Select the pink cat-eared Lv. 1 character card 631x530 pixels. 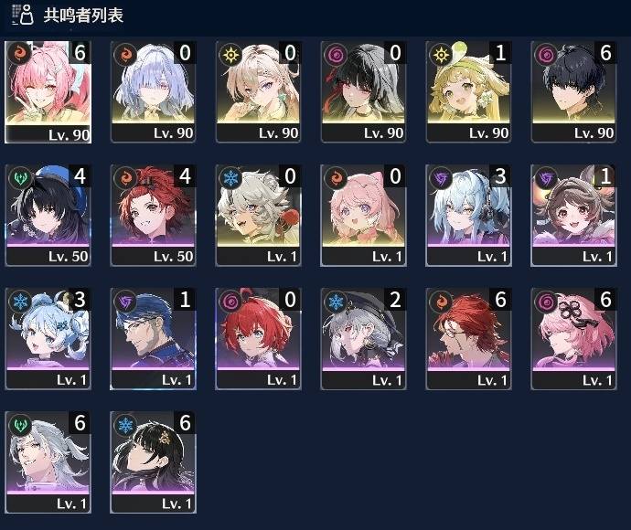click(x=363, y=215)
